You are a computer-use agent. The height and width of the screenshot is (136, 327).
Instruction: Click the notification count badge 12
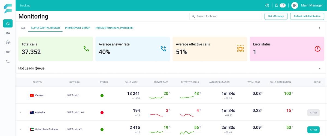click(283, 5)
